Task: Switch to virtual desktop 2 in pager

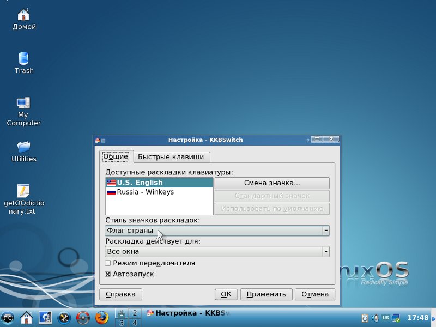Action: click(x=134, y=313)
